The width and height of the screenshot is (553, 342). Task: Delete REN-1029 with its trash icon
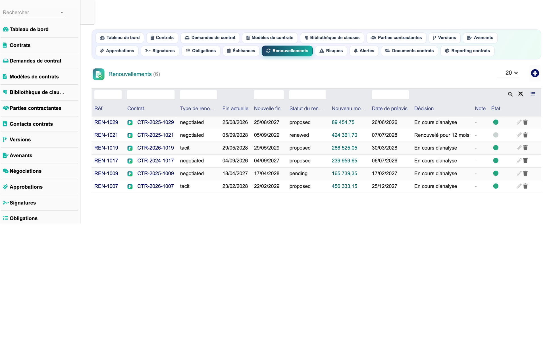(525, 122)
